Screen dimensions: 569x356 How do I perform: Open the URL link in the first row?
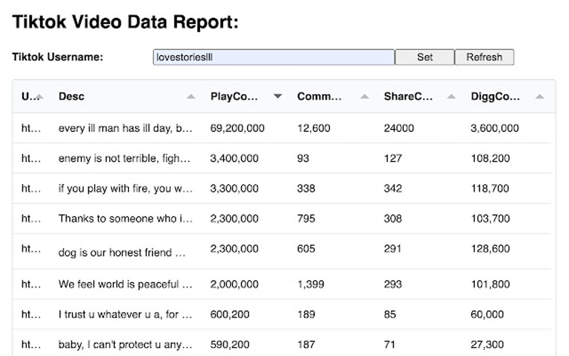tap(31, 128)
